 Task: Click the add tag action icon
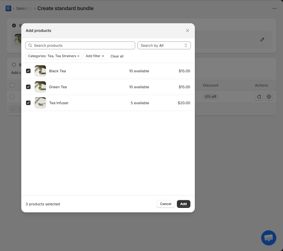(259, 97)
